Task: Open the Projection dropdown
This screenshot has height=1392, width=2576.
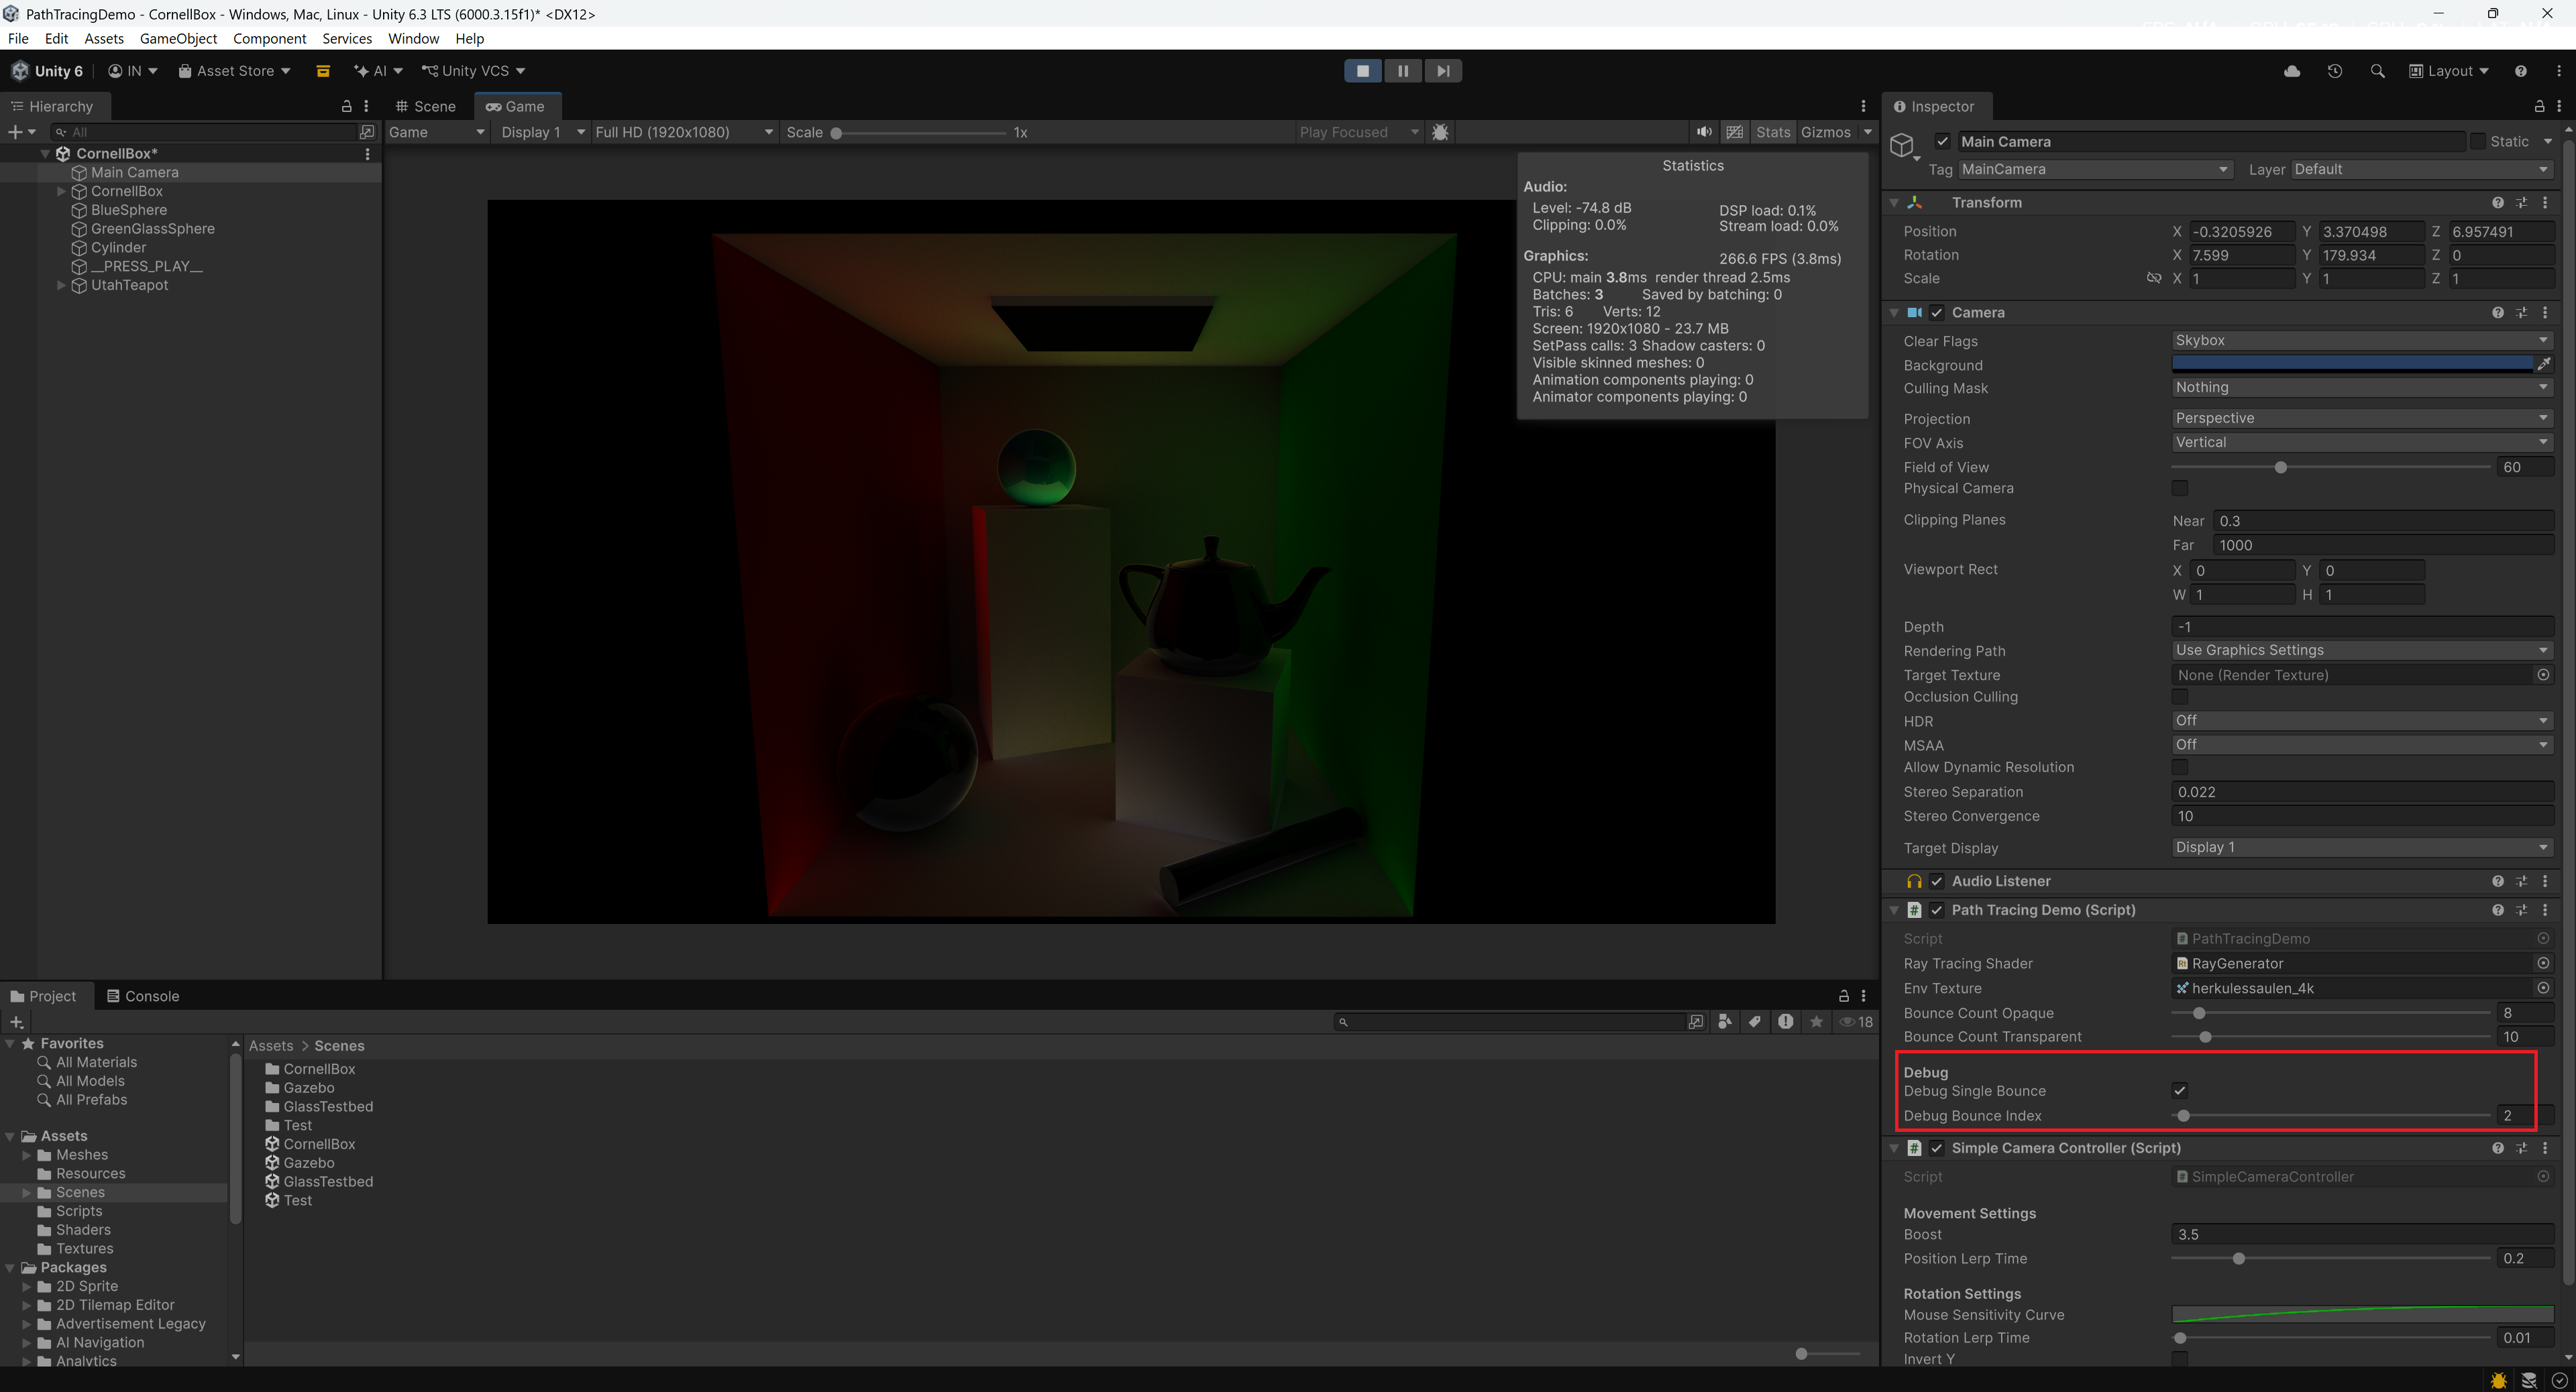Action: pyautogui.click(x=2362, y=418)
